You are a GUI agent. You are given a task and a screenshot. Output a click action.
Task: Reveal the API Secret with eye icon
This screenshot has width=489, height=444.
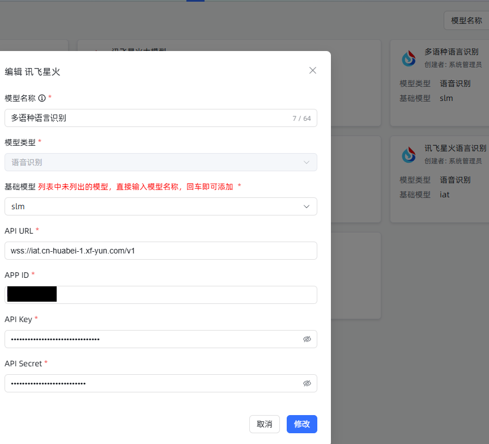point(307,383)
